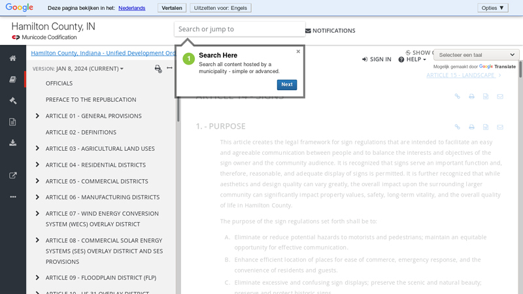Expand Article 01 - General Provisions
523x294 pixels.
point(37,116)
